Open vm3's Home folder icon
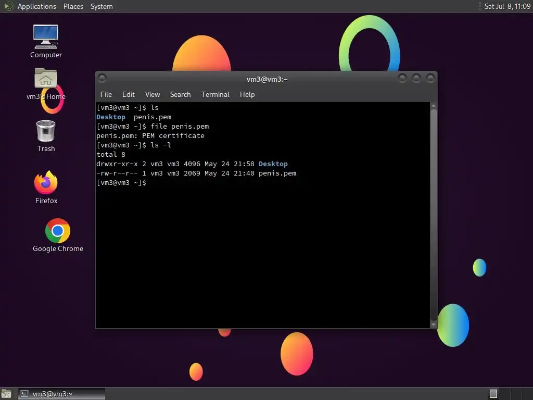Viewport: 533px width, 400px height. [x=46, y=84]
